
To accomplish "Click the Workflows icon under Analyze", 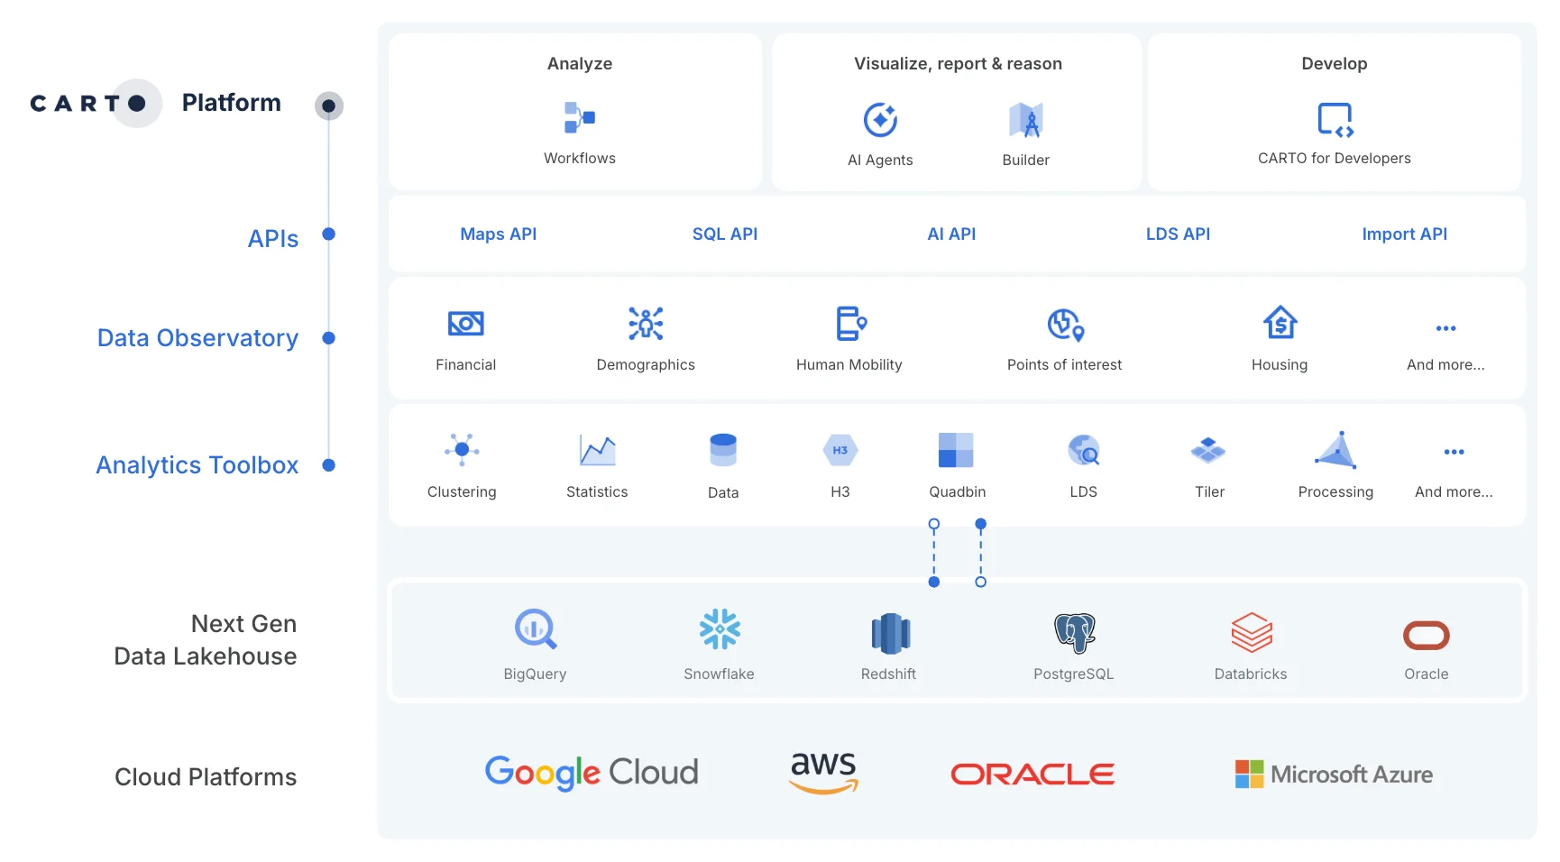I will [580, 118].
